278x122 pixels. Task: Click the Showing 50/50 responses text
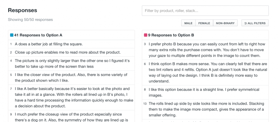(x=30, y=20)
